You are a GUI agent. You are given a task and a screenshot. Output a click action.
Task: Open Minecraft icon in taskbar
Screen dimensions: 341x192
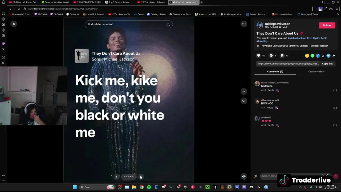pyautogui.click(x=208, y=187)
